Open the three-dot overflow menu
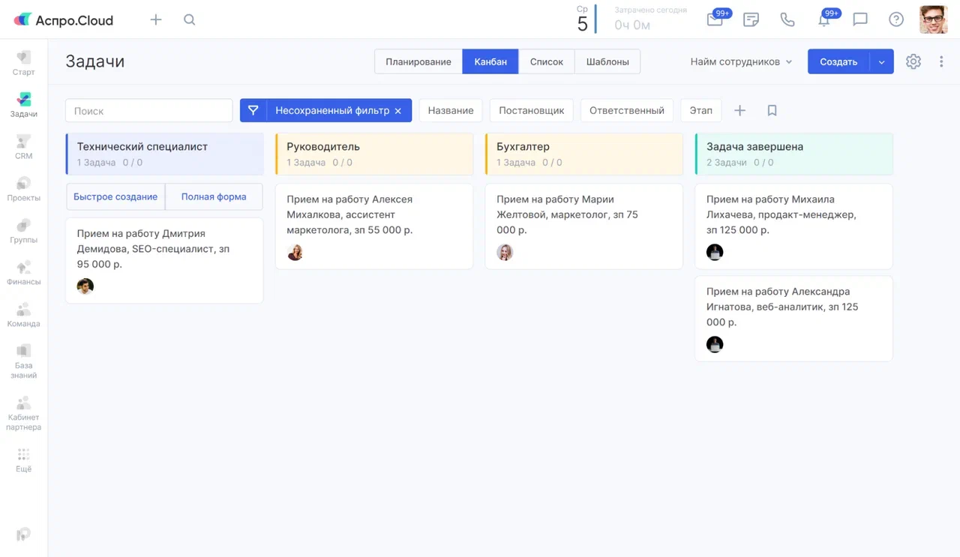Screen dimensions: 960x557 coord(941,61)
